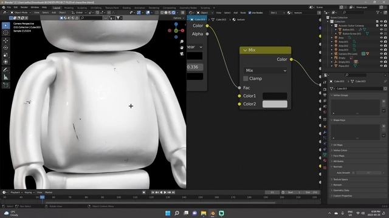The image size is (389, 218).
Task: Open the node editor Add menu
Action: (235, 13)
